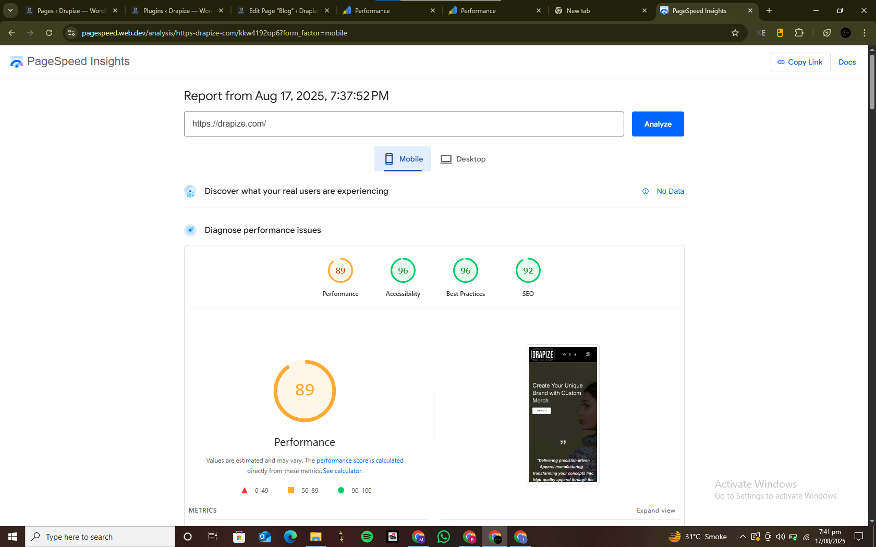Click the No Data info link
This screenshot has height=547, width=876.
pyautogui.click(x=663, y=191)
